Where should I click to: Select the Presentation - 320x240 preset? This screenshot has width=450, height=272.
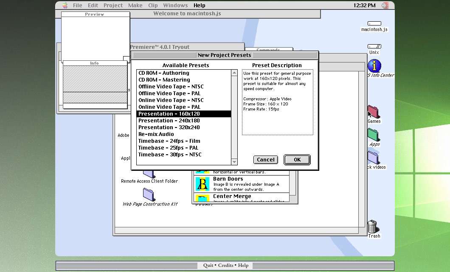pyautogui.click(x=184, y=127)
